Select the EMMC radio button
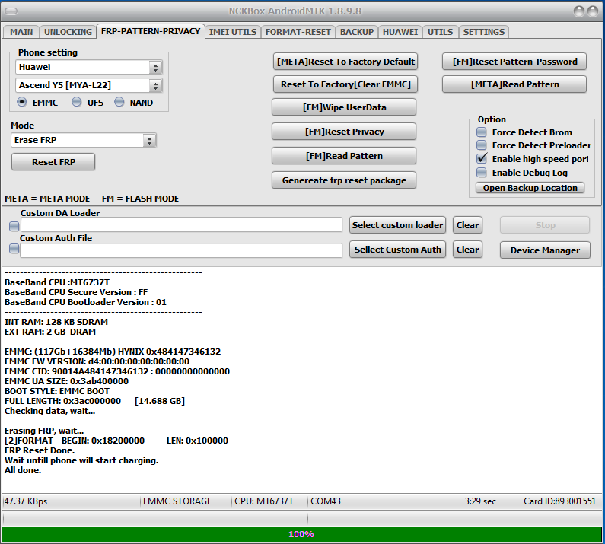The width and height of the screenshot is (605, 544). pyautogui.click(x=22, y=102)
